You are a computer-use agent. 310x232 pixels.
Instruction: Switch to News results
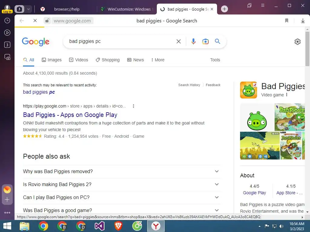pyautogui.click(x=135, y=60)
